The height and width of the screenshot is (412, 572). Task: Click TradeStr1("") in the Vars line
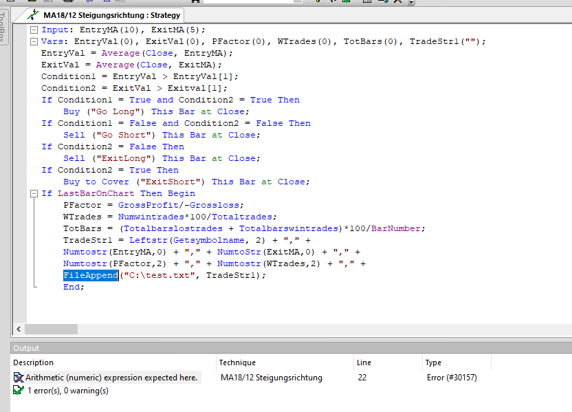click(x=445, y=41)
